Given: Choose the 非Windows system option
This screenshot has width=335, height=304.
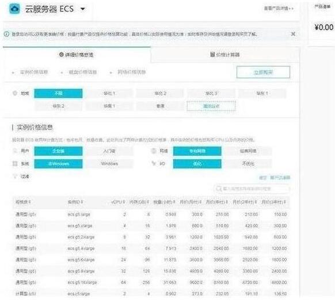Looking at the screenshot, I should [x=58, y=164].
